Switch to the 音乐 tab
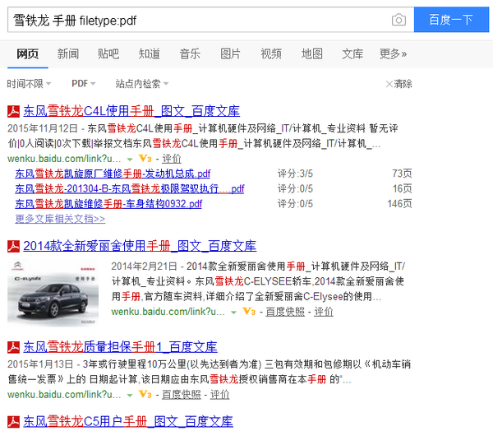 tap(190, 53)
